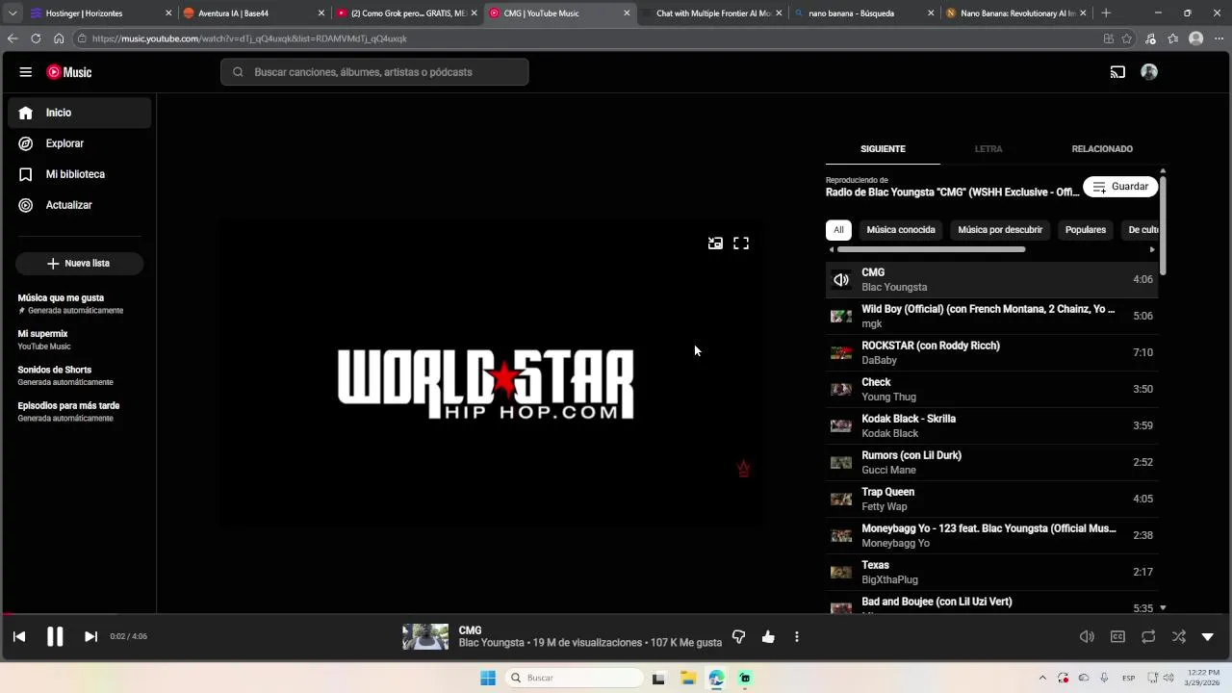1232x693 pixels.
Task: Click the chips horizontal scrollbar
Action: coord(931,249)
